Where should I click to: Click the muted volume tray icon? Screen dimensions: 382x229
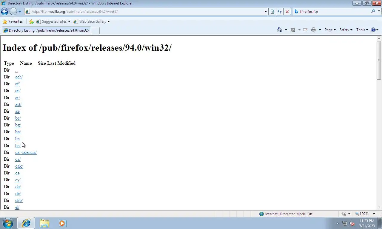[x=352, y=224]
